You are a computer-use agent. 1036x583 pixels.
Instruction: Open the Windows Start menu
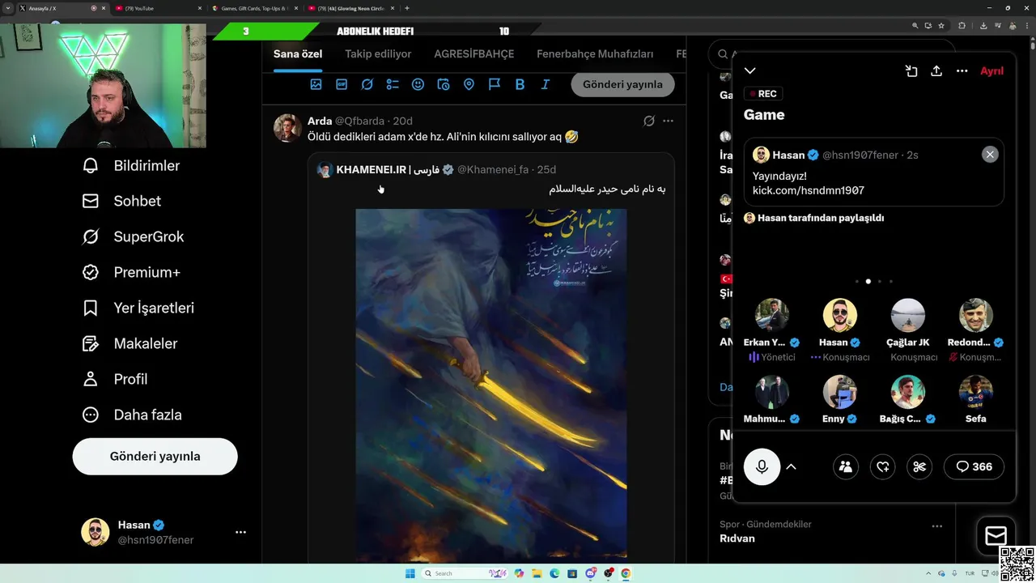pyautogui.click(x=410, y=573)
